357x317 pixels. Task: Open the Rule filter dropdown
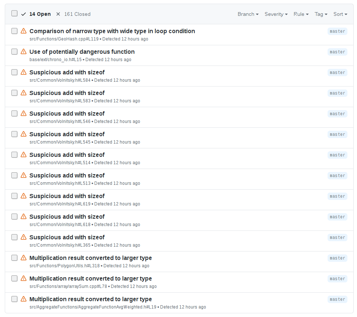click(301, 14)
